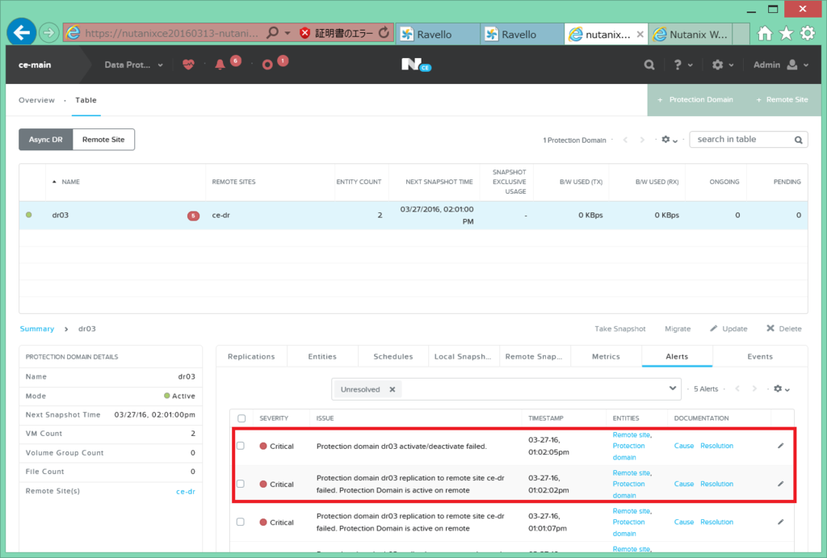The image size is (827, 558).
Task: Open the header search magnifier
Action: tap(649, 65)
